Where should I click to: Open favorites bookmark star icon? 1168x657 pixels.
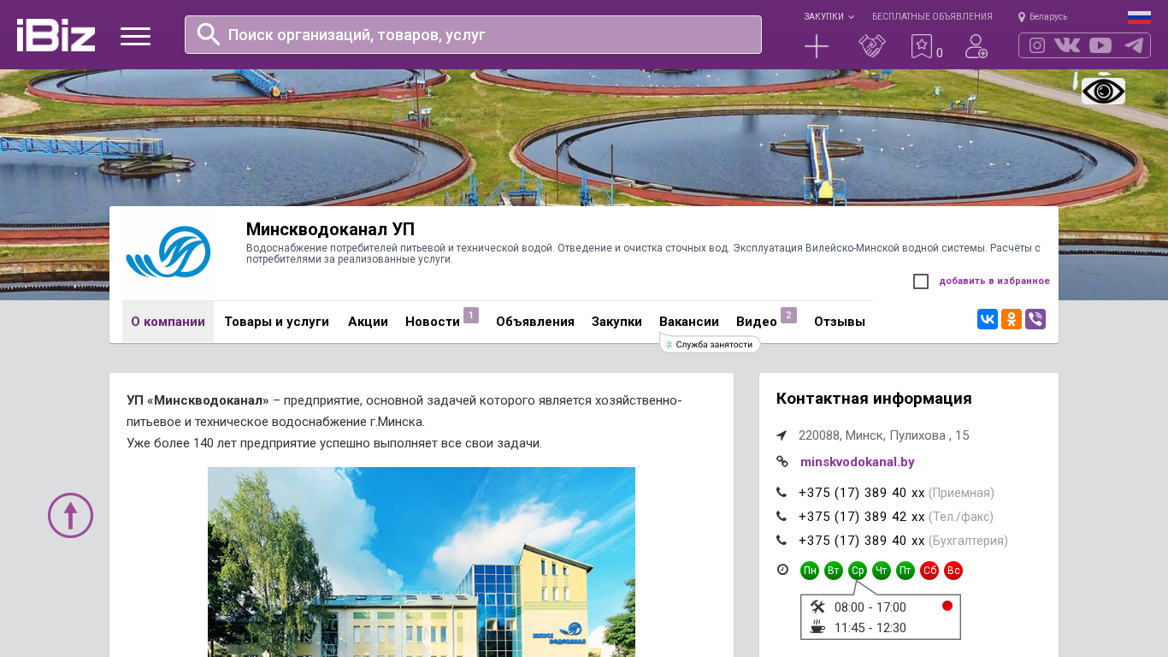tap(921, 46)
